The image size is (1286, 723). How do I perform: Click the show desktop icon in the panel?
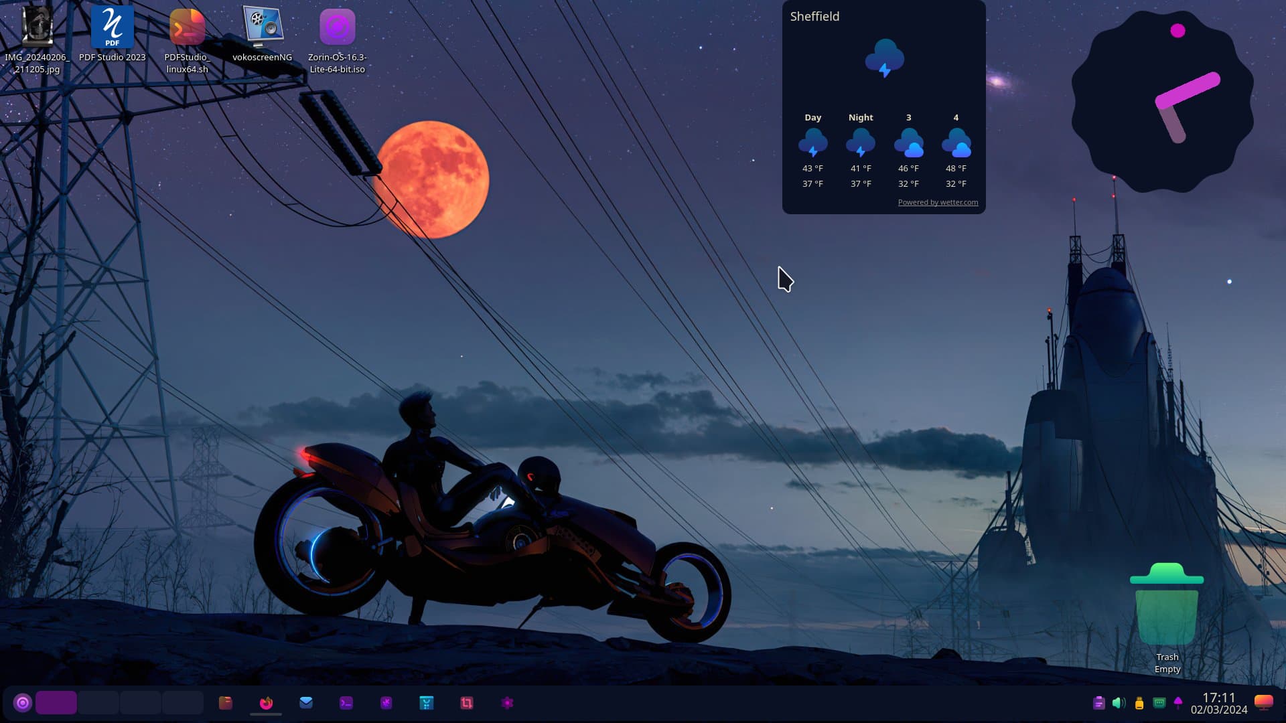pyautogui.click(x=1263, y=702)
